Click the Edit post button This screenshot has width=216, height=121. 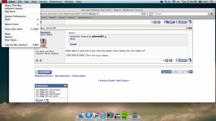[x=169, y=22]
